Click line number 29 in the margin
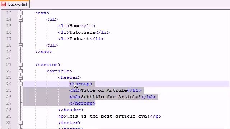This screenshot has height=129, width=230. point(9,116)
